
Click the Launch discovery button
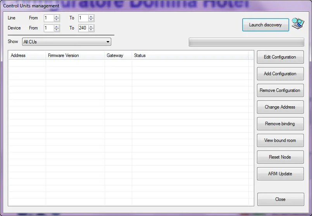265,25
